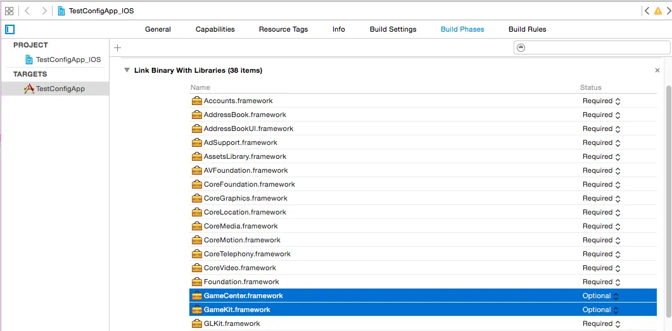Viewport: 672px width, 331px height.
Task: Open status dropdown for CoreLocation.framework
Action: [x=601, y=213]
